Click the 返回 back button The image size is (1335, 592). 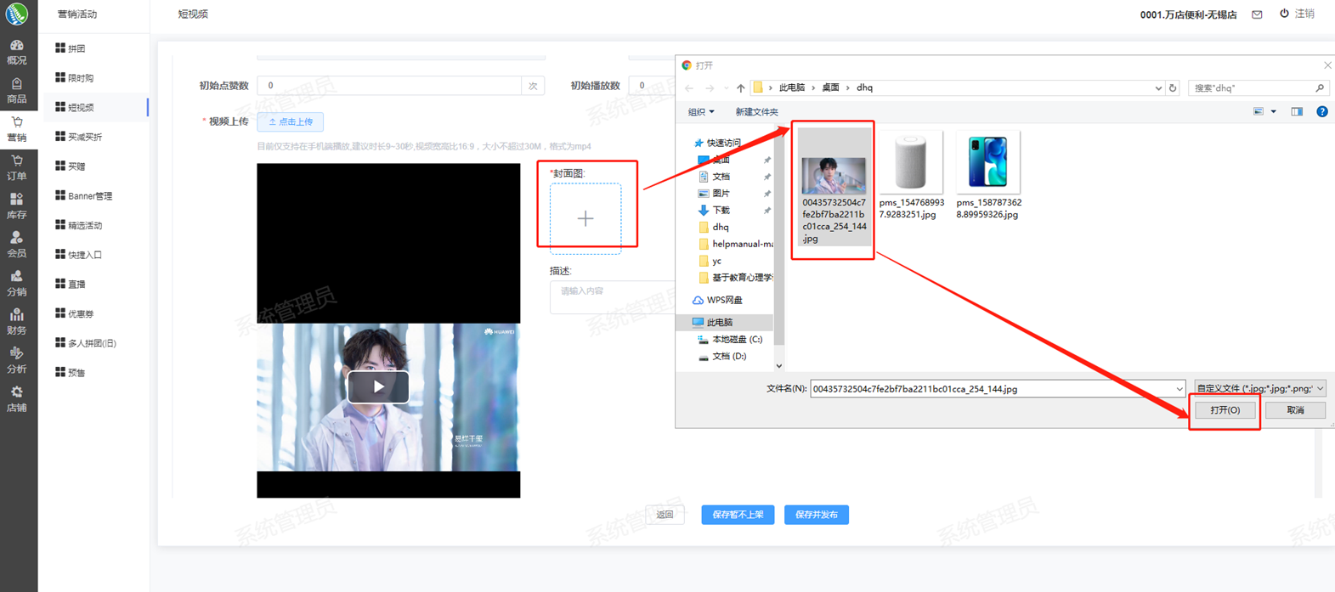click(665, 515)
